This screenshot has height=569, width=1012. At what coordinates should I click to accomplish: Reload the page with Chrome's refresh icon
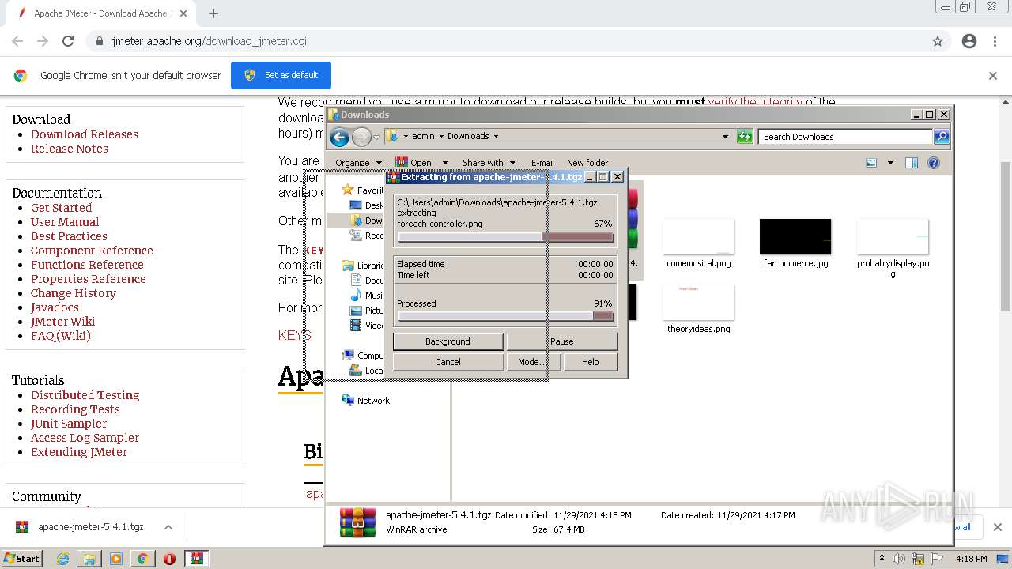coord(68,41)
